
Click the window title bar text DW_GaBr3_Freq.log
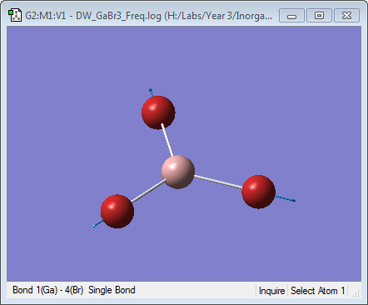(118, 16)
